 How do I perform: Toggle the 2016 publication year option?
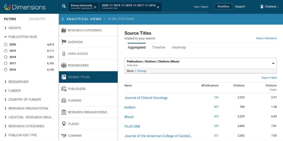click(x=6, y=70)
